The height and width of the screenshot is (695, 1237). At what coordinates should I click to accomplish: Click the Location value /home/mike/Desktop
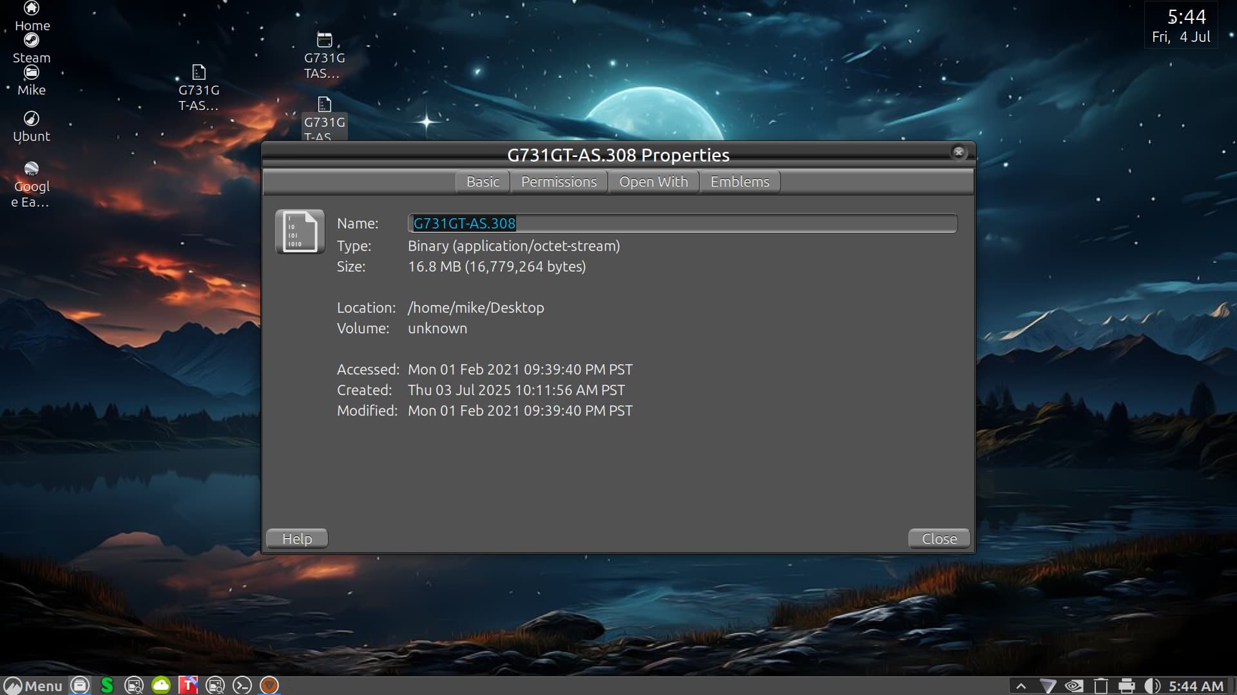pos(476,308)
